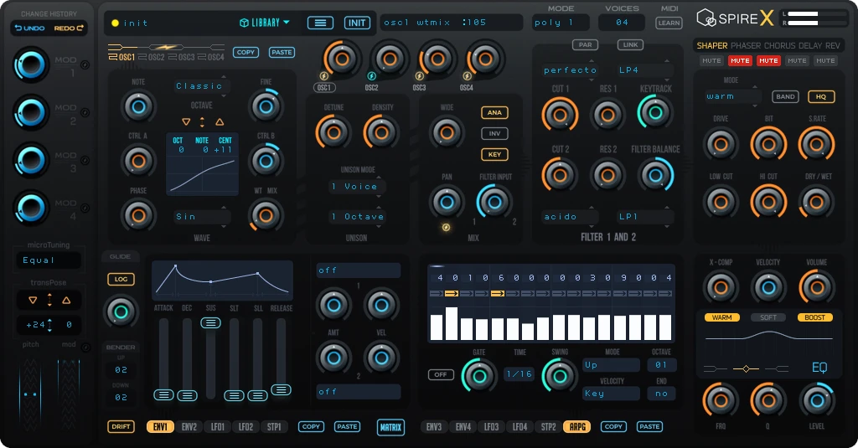Click the OSC3 mixer lightning icon
This screenshot has width=858, height=448.
[x=419, y=76]
